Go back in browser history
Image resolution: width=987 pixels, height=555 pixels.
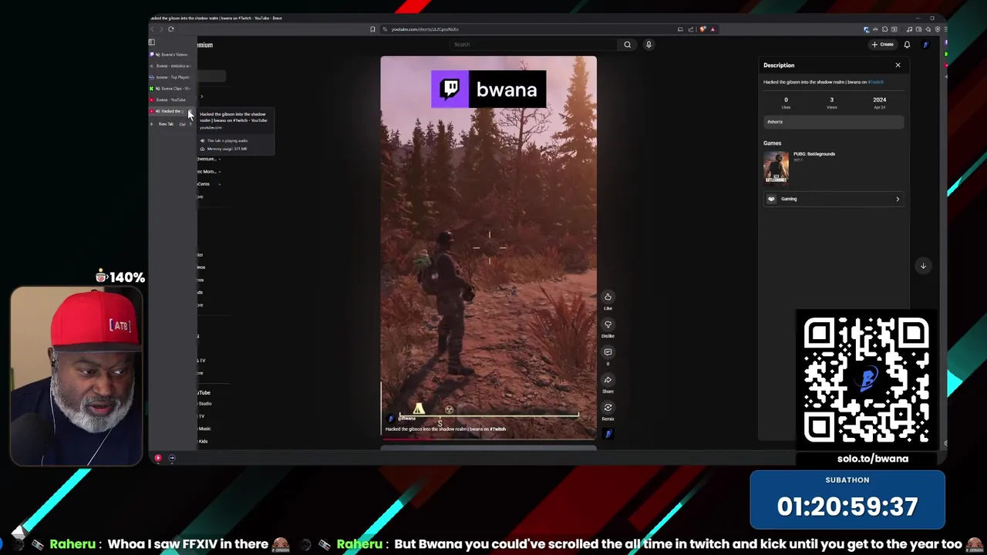pyautogui.click(x=152, y=29)
